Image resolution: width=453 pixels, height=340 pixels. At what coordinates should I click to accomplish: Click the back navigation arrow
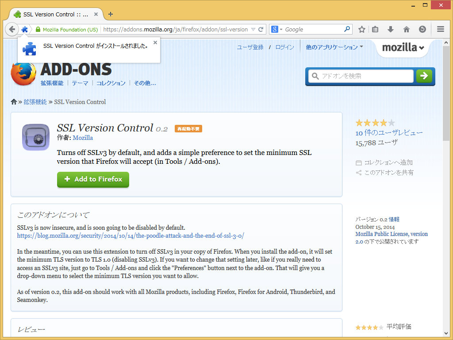(12, 29)
